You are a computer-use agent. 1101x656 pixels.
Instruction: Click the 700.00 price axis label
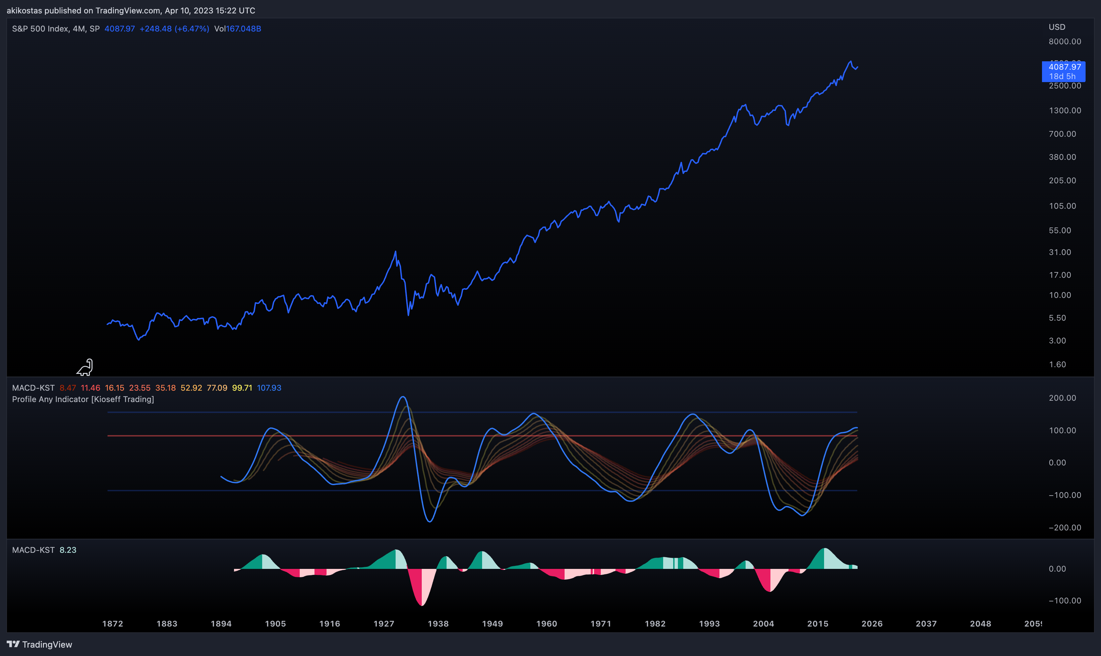pyautogui.click(x=1062, y=134)
